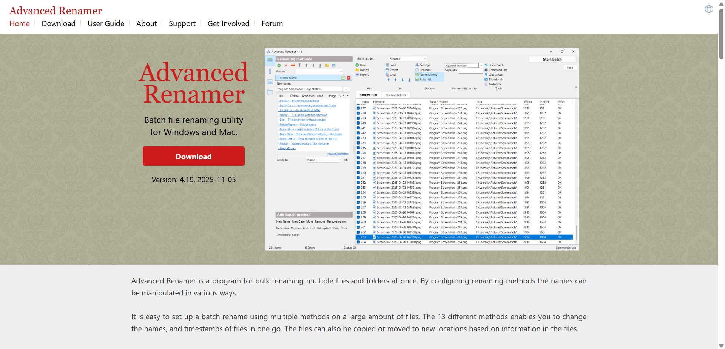
Task: Click the GPS Values pin icon
Action: pos(486,75)
